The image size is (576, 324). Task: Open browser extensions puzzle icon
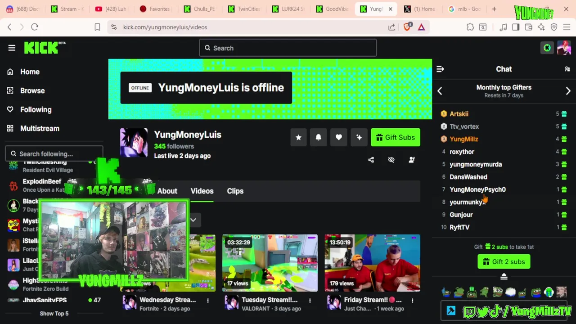[x=470, y=27]
